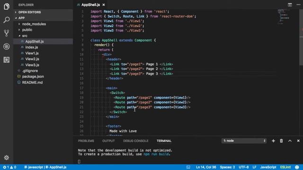303x170 pixels.
Task: Click the 'class AppShell' text on line 7
Action: [104, 40]
